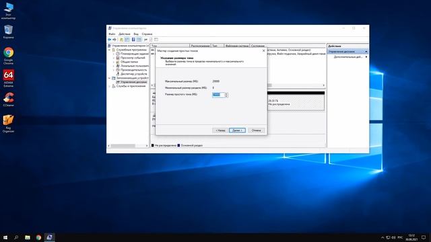Open File Explorer from the taskbar
Viewport: 431px width, 242px height.
point(28,237)
